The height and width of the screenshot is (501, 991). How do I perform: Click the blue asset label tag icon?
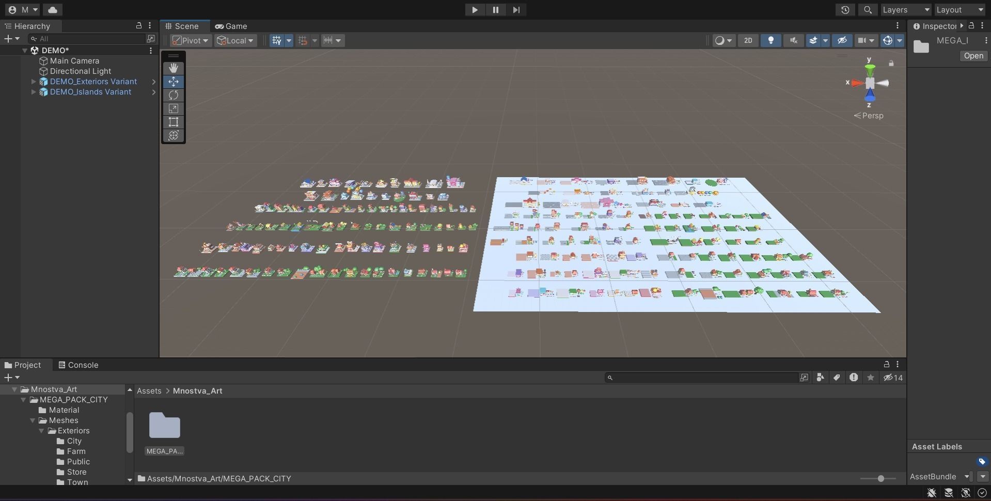[x=982, y=462]
